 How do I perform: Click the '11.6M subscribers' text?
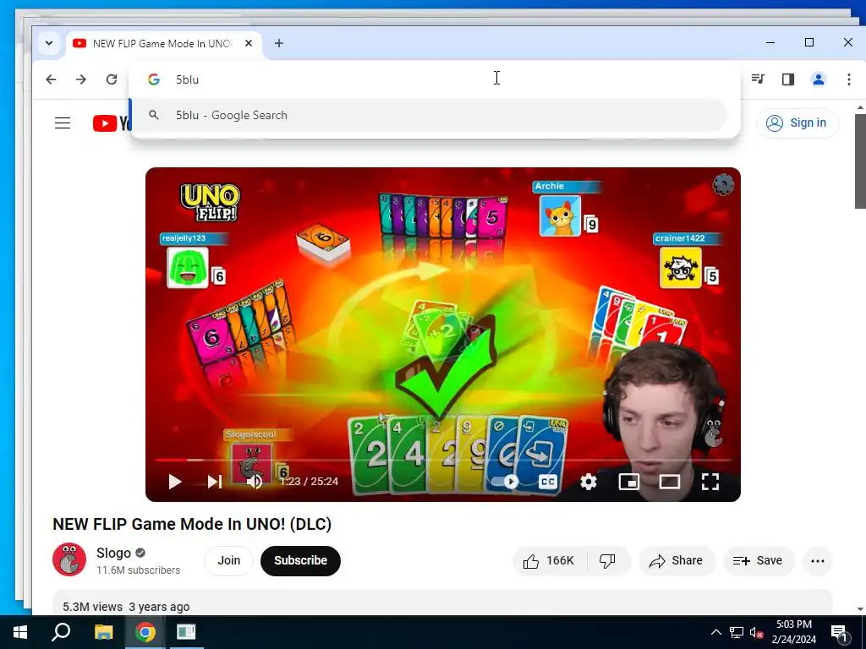tap(138, 570)
